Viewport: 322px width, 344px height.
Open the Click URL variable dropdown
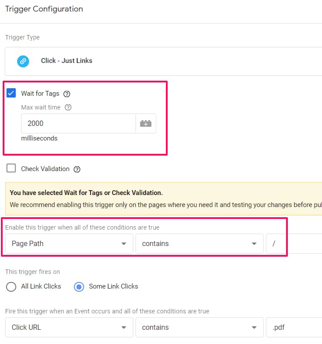click(x=69, y=328)
